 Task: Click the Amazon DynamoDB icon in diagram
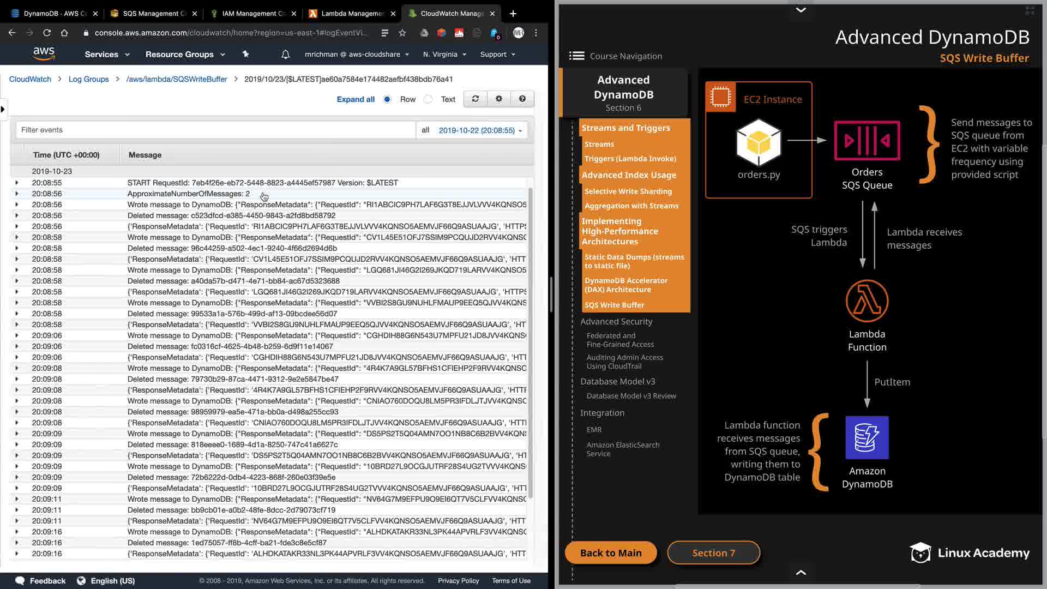click(x=867, y=437)
